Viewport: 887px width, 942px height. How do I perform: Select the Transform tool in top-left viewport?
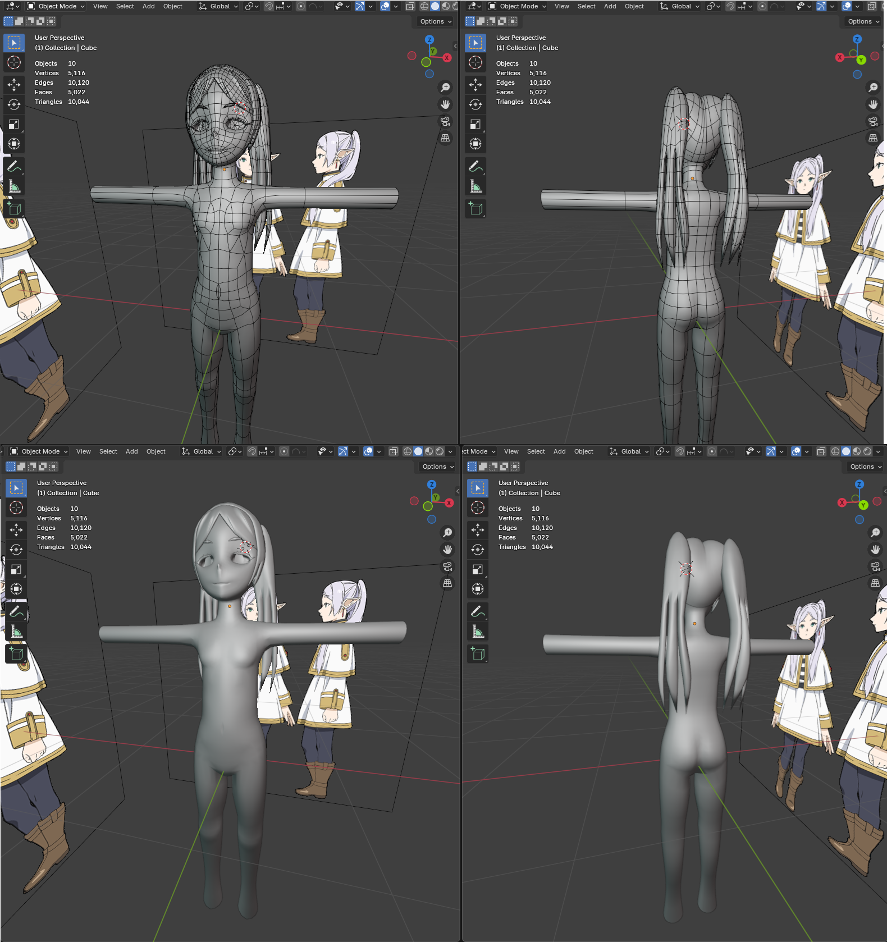coord(14,144)
